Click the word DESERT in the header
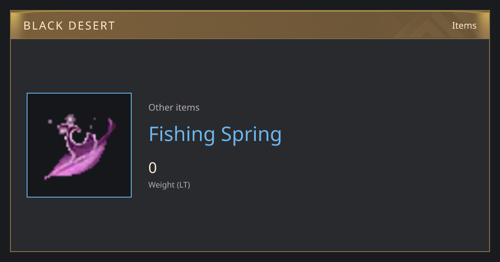This screenshot has width=500, height=262. pos(91,26)
